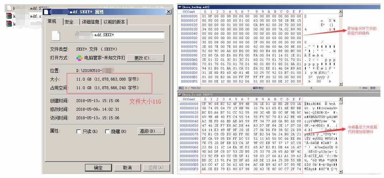Toggle the 隐藏(H) checkbox

[x=107, y=132]
